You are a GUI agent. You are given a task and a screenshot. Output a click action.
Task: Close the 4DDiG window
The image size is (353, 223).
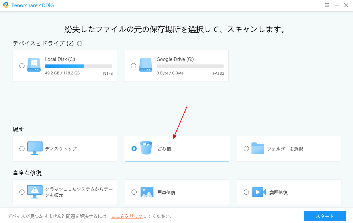(x=346, y=5)
